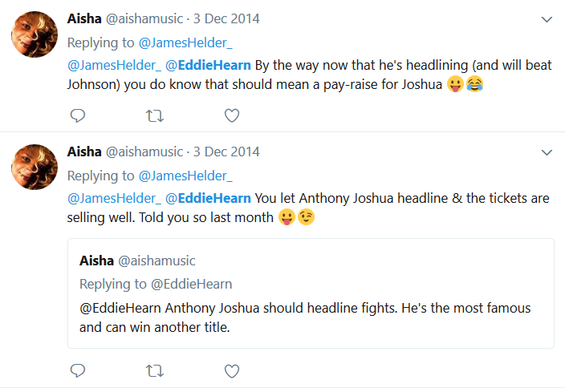The height and width of the screenshot is (388, 565).
Task: Click reply icon on the pay-raise tweet
Action: (x=78, y=116)
